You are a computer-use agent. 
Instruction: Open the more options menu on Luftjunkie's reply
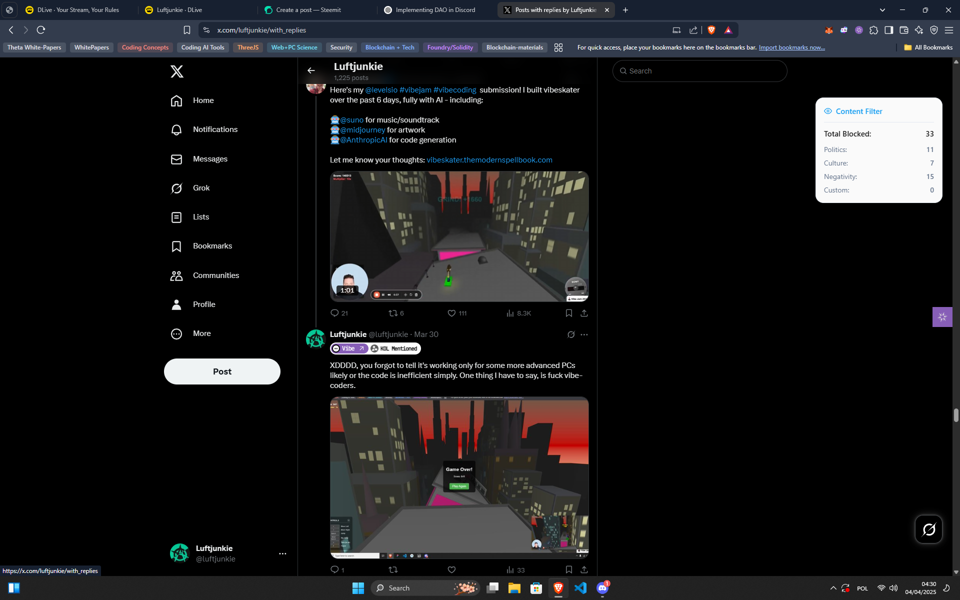[x=584, y=334]
